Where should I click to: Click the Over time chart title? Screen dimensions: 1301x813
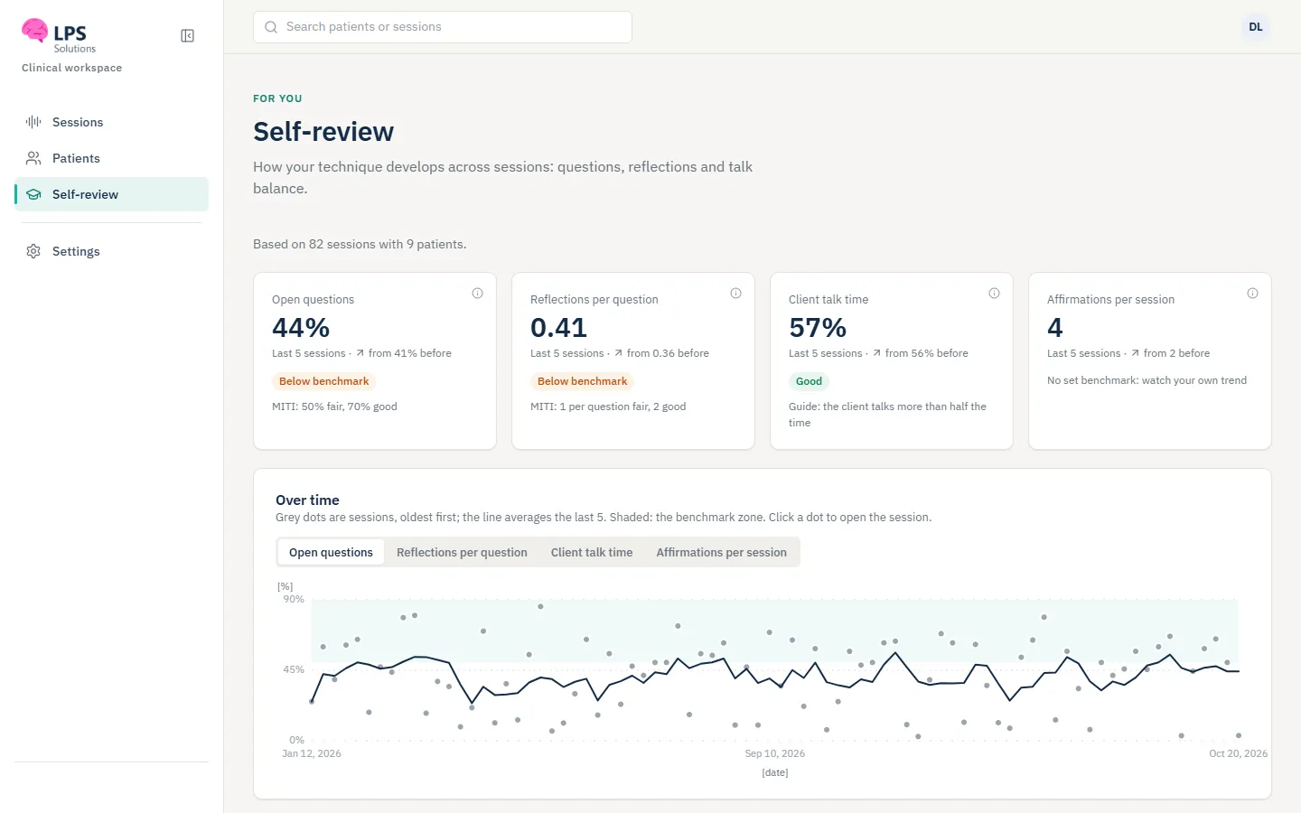307,500
